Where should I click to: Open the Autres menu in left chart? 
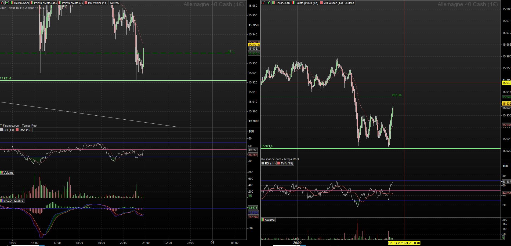[x=114, y=3]
